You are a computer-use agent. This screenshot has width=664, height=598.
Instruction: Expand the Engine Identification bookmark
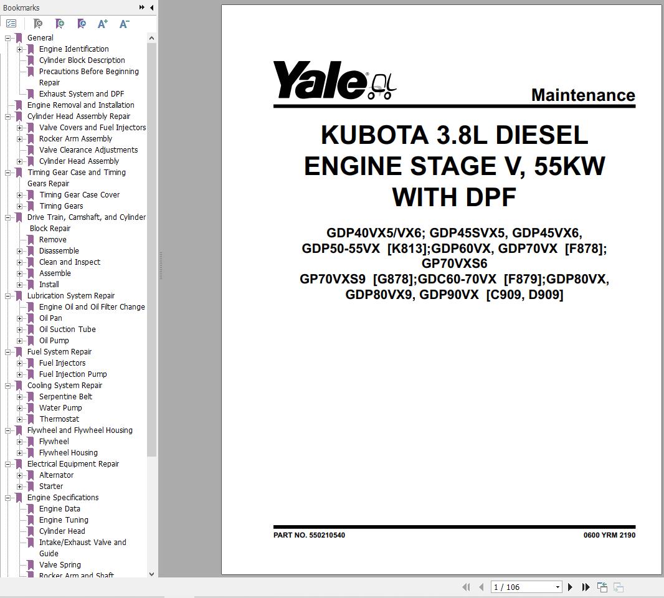click(x=19, y=49)
